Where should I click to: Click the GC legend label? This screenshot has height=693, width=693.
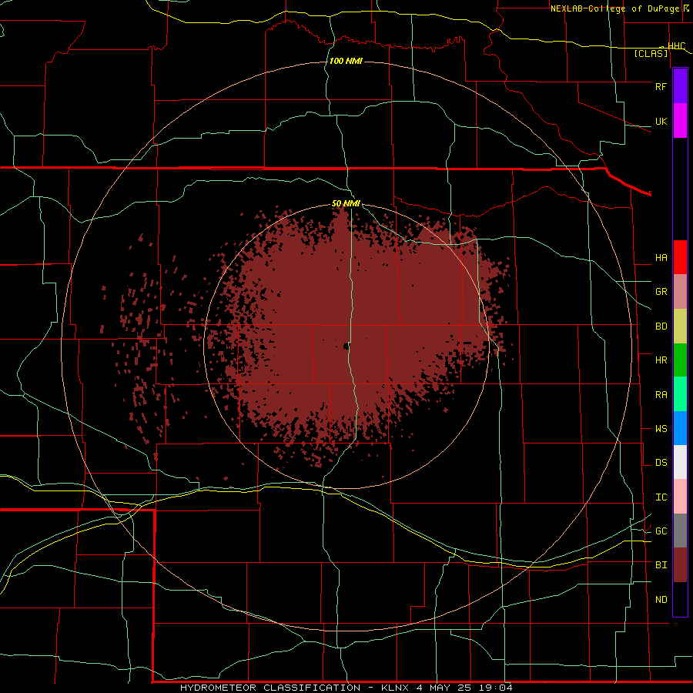[x=661, y=531]
